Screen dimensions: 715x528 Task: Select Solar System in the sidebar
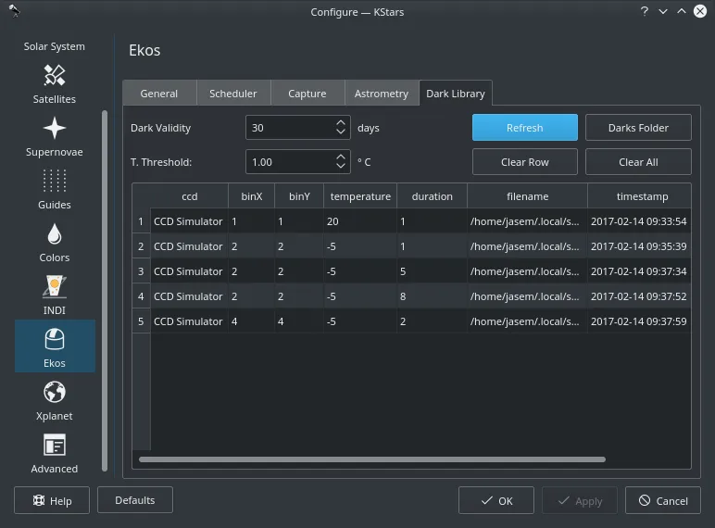pyautogui.click(x=55, y=46)
